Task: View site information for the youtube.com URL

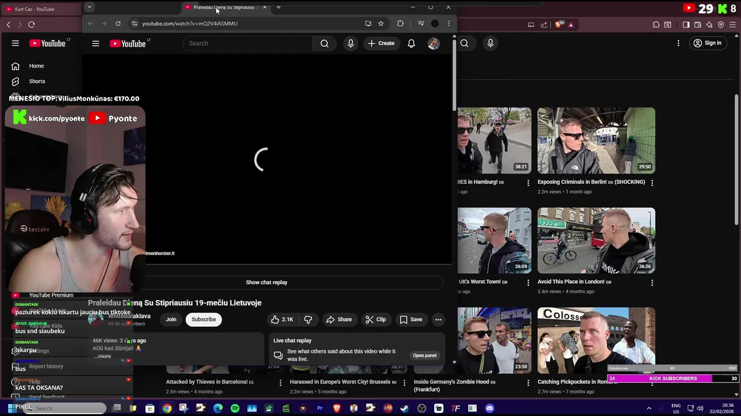Action: (134, 24)
